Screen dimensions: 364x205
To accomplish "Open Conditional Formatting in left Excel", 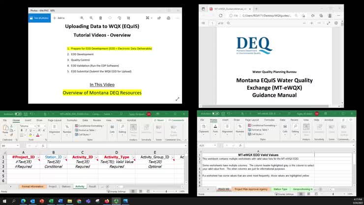I will [90, 126].
